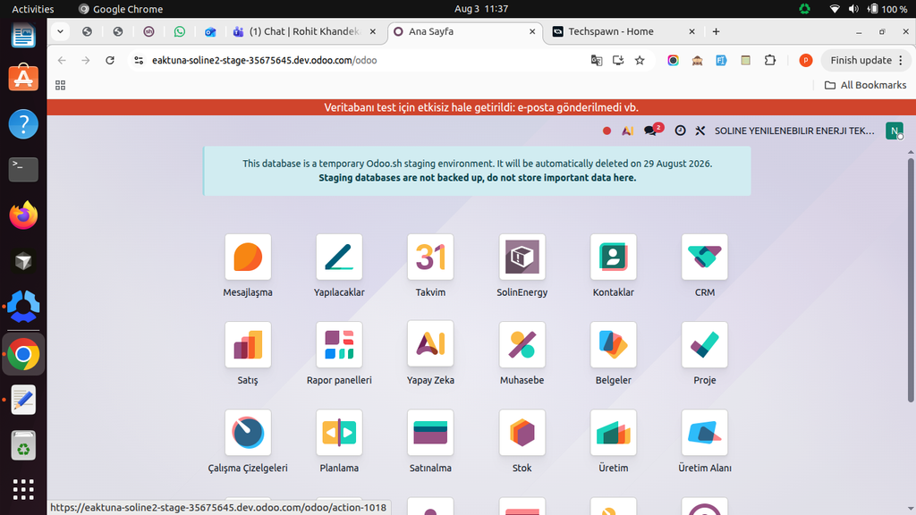Open the Belgeler documents app

[614, 344]
